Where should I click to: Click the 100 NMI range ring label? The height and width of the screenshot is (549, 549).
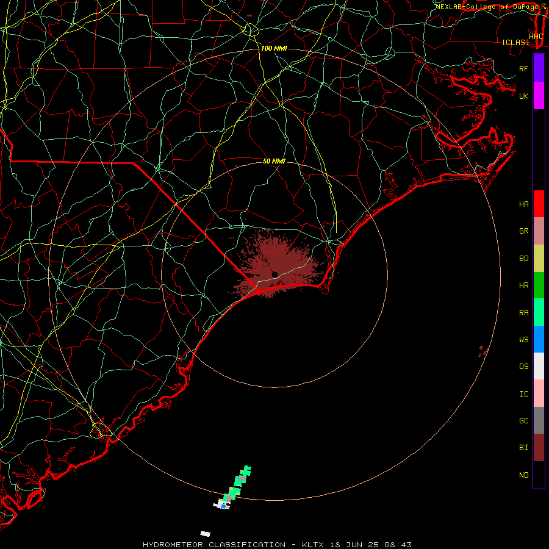[x=274, y=48]
